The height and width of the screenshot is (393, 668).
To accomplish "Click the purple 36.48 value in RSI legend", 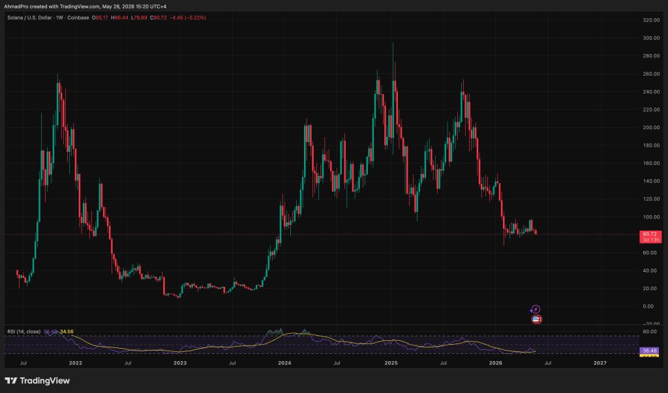I will coord(50,331).
